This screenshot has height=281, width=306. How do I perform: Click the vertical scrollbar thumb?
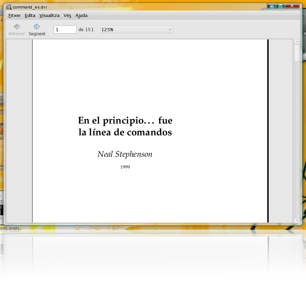(297, 53)
